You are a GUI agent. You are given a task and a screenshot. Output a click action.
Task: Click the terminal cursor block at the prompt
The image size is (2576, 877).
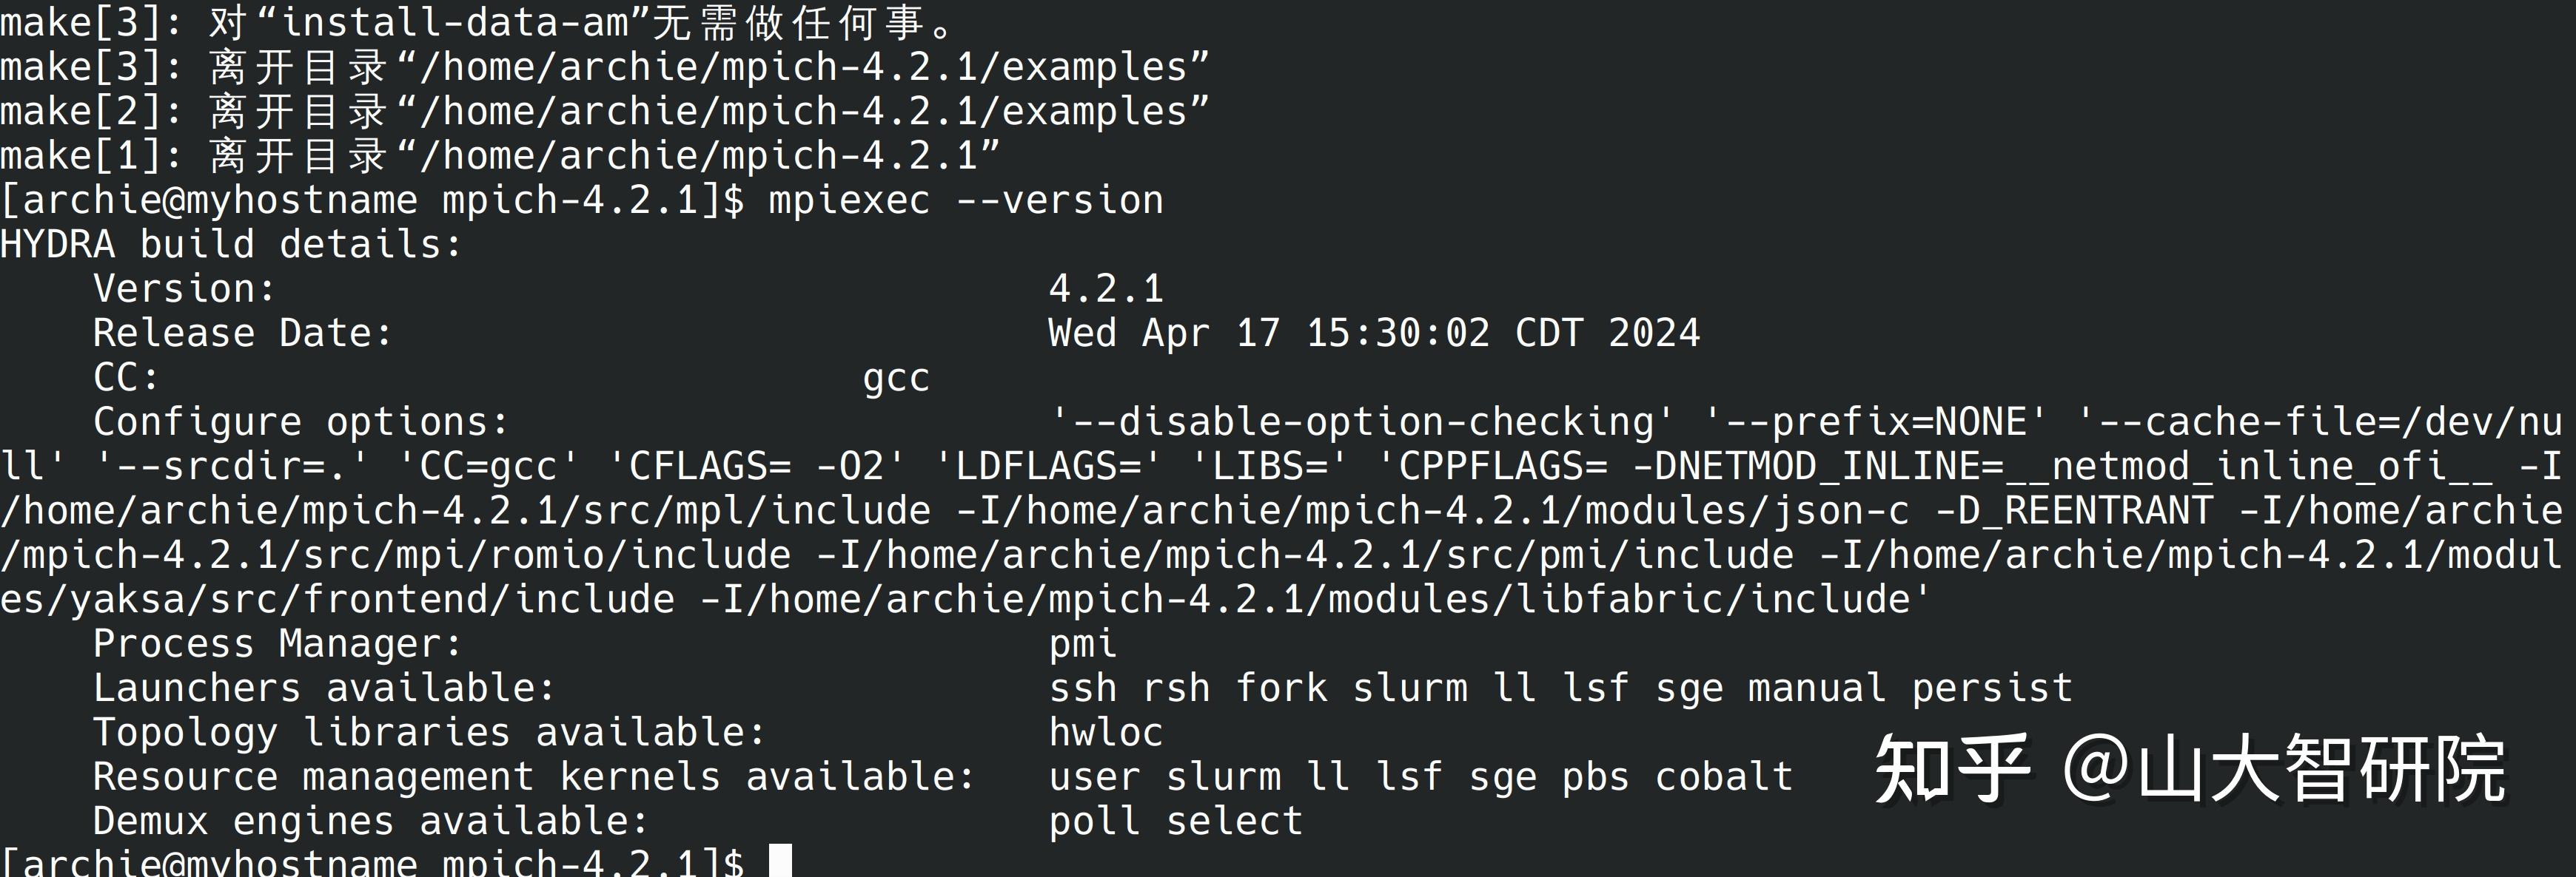click(780, 861)
